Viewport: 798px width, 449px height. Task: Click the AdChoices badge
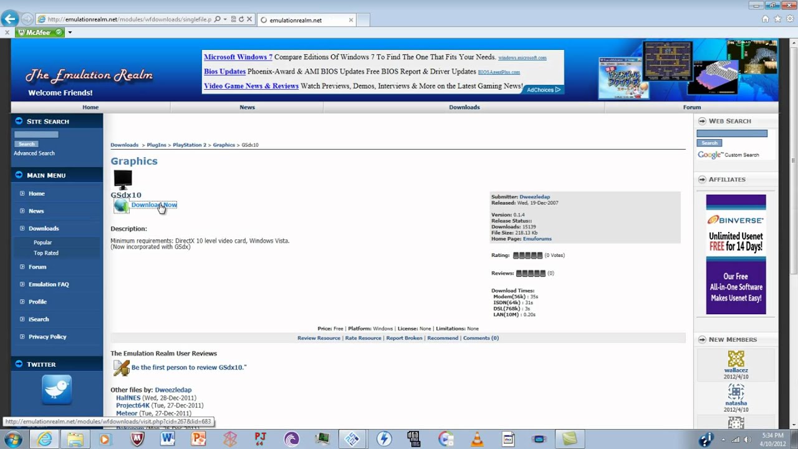544,90
